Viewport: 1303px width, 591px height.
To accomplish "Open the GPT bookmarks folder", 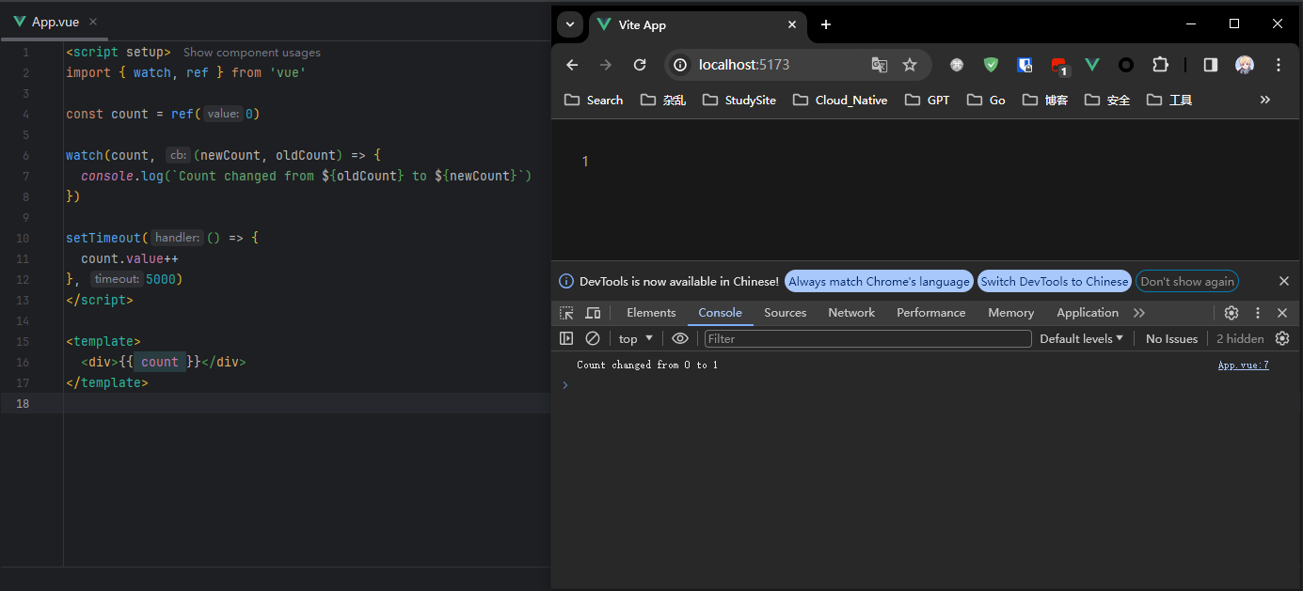I will pos(927,100).
